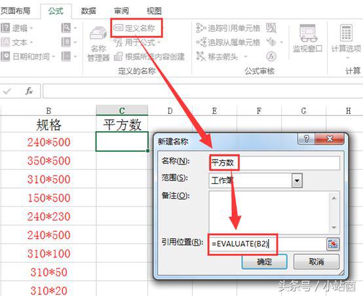Click the Show Formulas icon
363x296 pixels.
[x=271, y=28]
